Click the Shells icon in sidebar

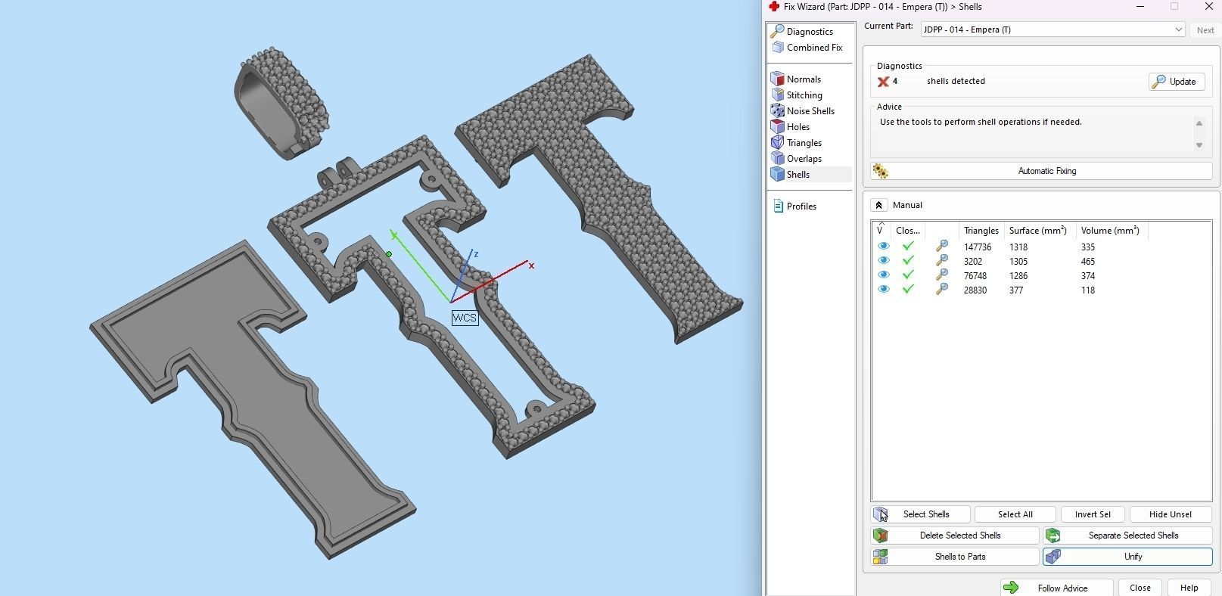point(777,174)
